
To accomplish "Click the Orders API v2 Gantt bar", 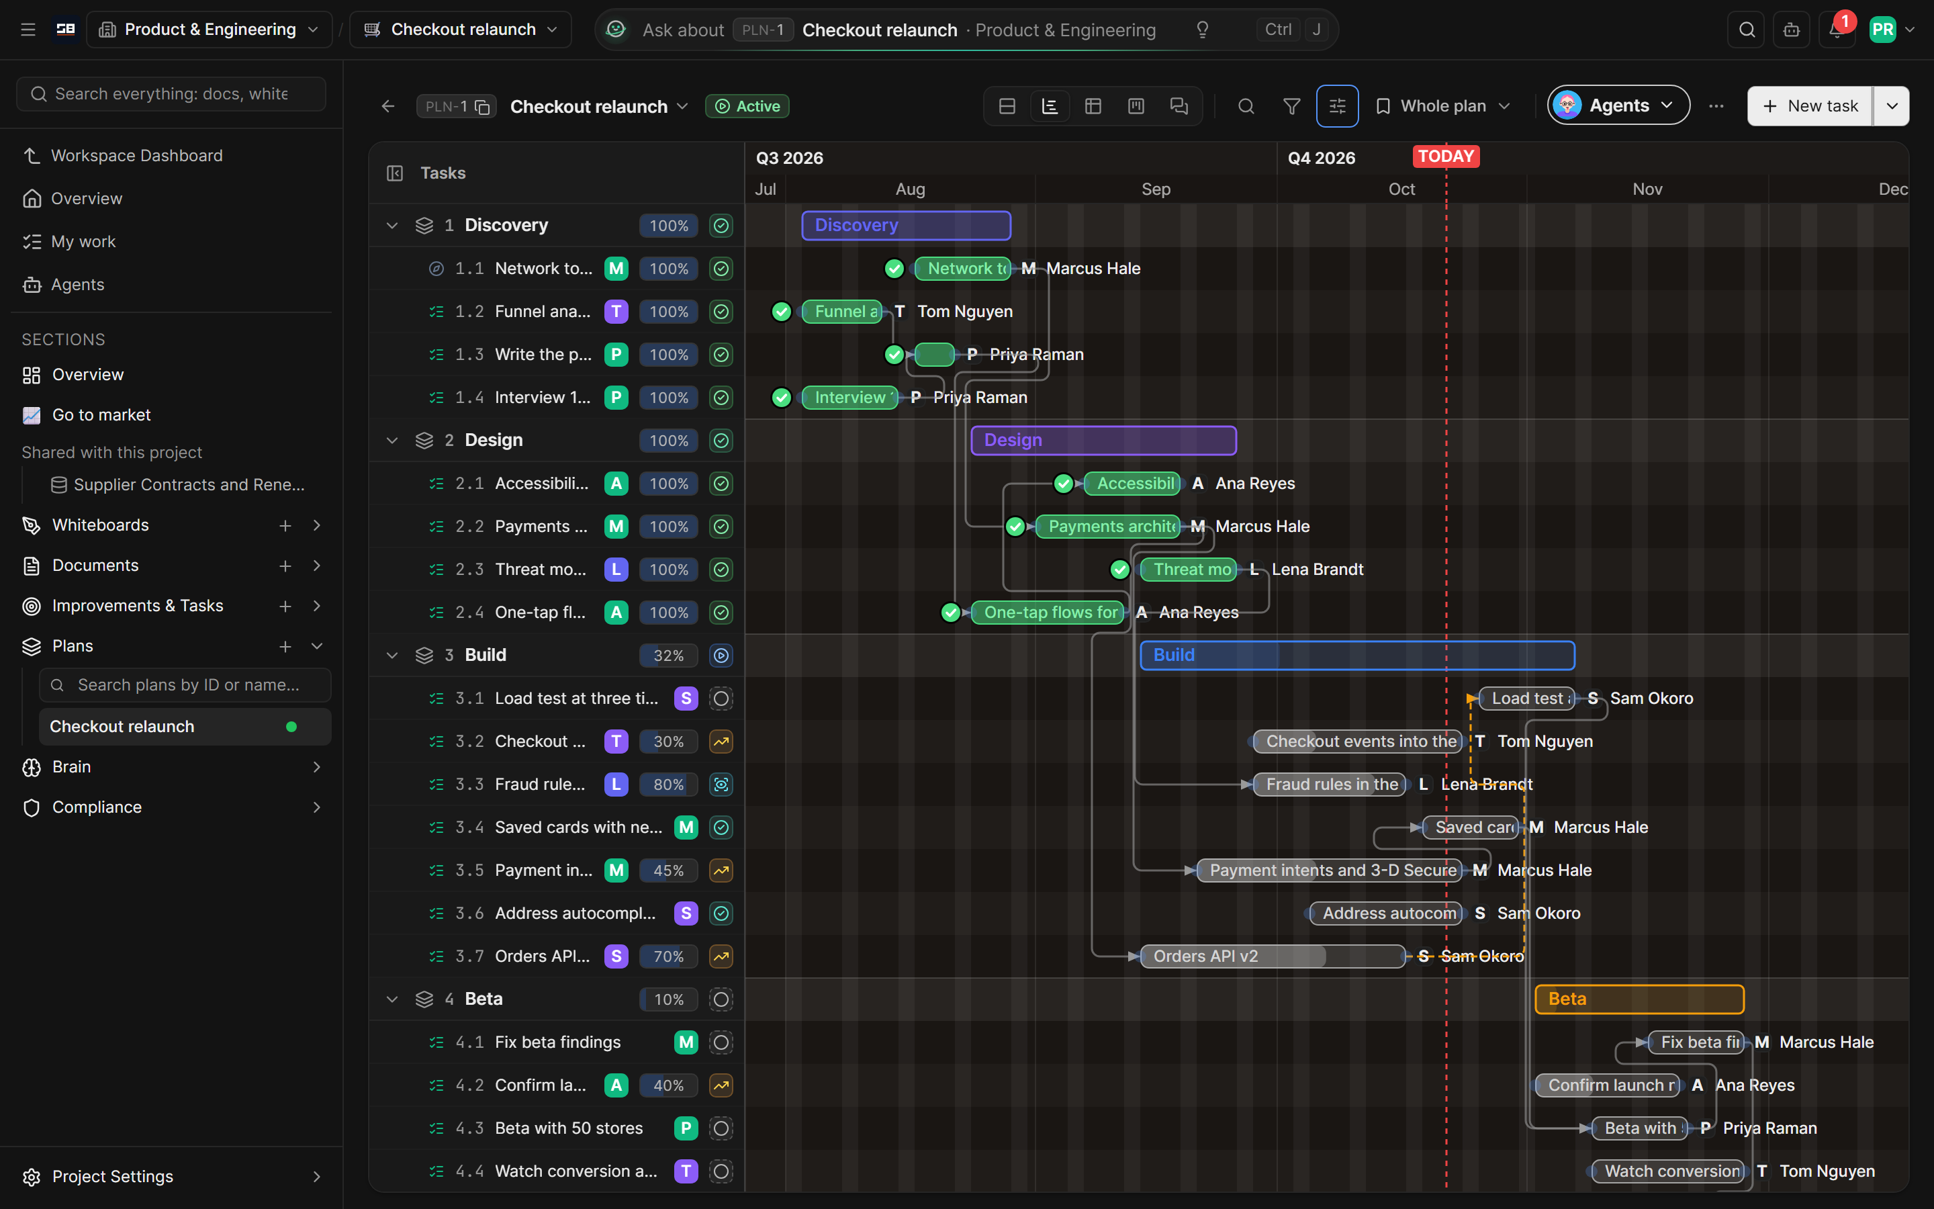I will click(1273, 956).
